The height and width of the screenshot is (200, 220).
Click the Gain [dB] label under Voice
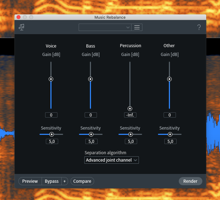point(51,54)
